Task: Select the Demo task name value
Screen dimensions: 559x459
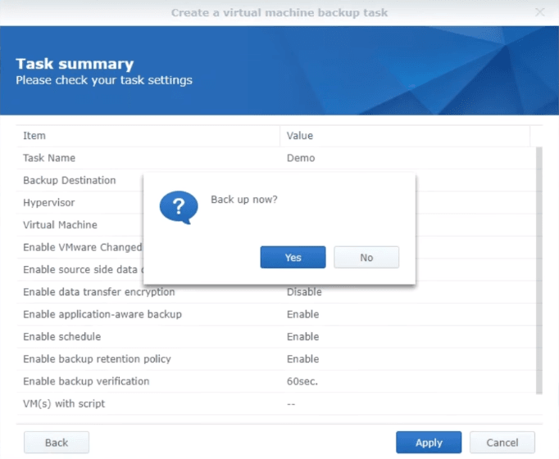Action: [301, 158]
